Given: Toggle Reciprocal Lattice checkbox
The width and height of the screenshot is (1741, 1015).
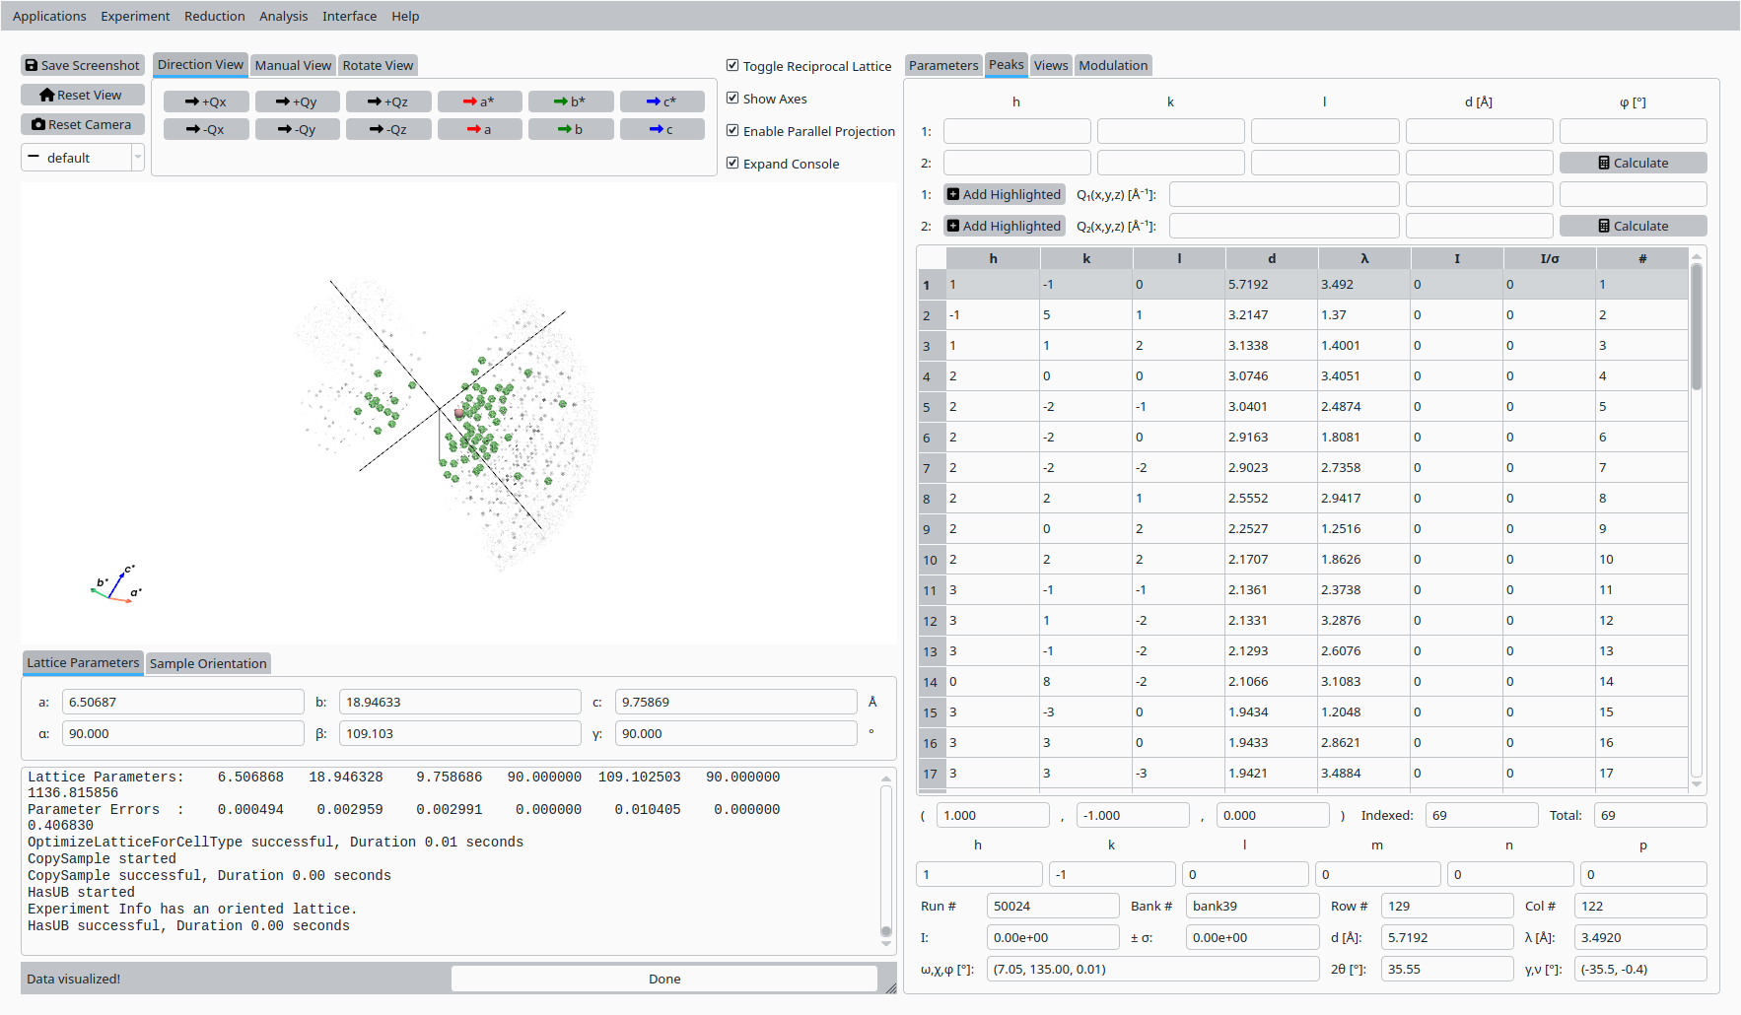Looking at the screenshot, I should pos(732,65).
